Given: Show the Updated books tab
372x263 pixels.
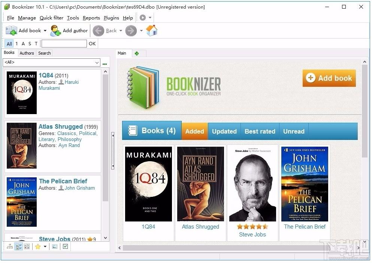Looking at the screenshot, I should tap(224, 131).
